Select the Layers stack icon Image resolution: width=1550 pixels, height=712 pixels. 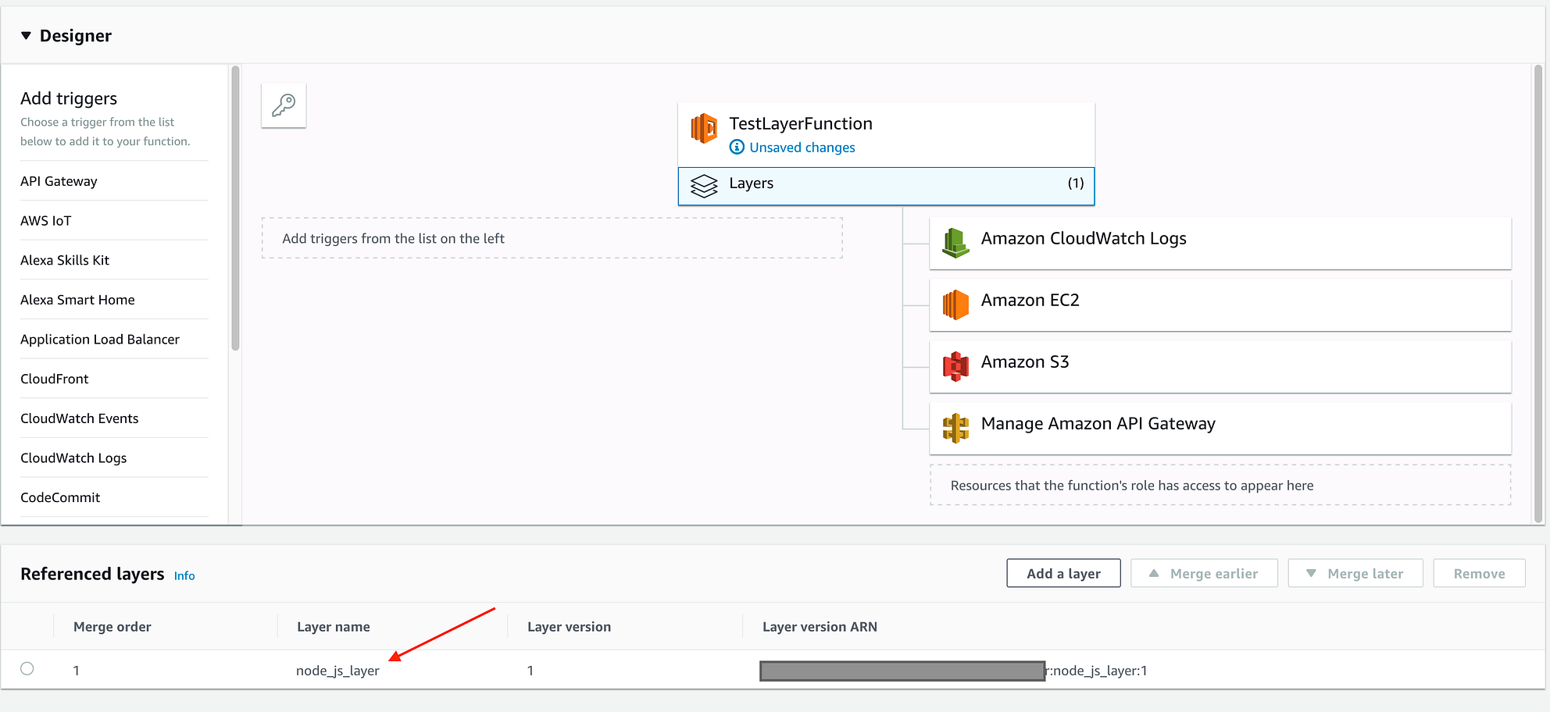click(704, 185)
